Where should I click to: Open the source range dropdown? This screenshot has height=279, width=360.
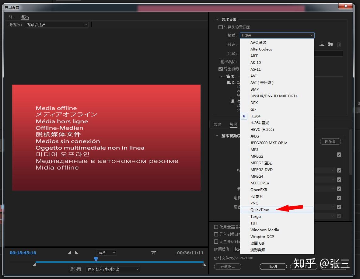[x=113, y=269]
